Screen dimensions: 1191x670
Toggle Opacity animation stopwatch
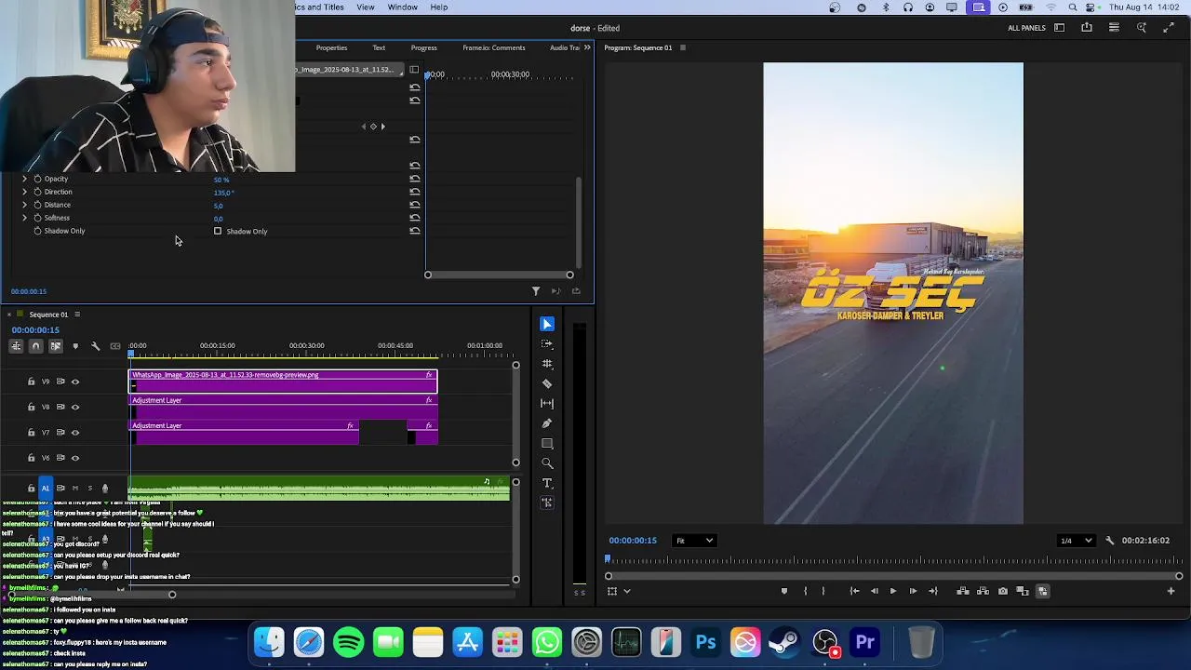tap(37, 179)
